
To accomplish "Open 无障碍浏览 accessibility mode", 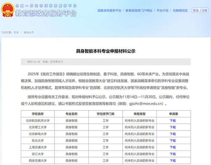I will click(x=180, y=11).
